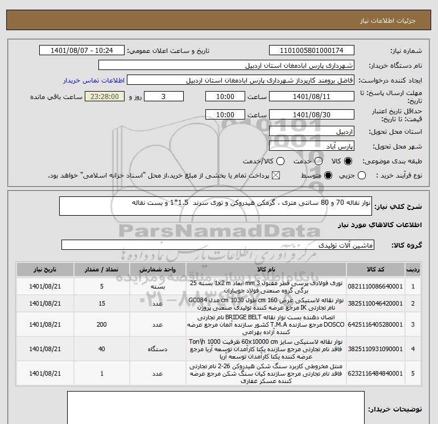
Task: Click the نام کالا column header
Action: 266,269
